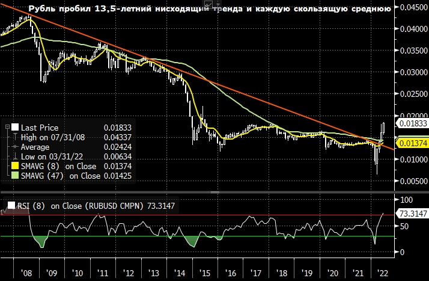Click the white Last Price color swatch
The height and width of the screenshot is (281, 429).
(x=14, y=128)
